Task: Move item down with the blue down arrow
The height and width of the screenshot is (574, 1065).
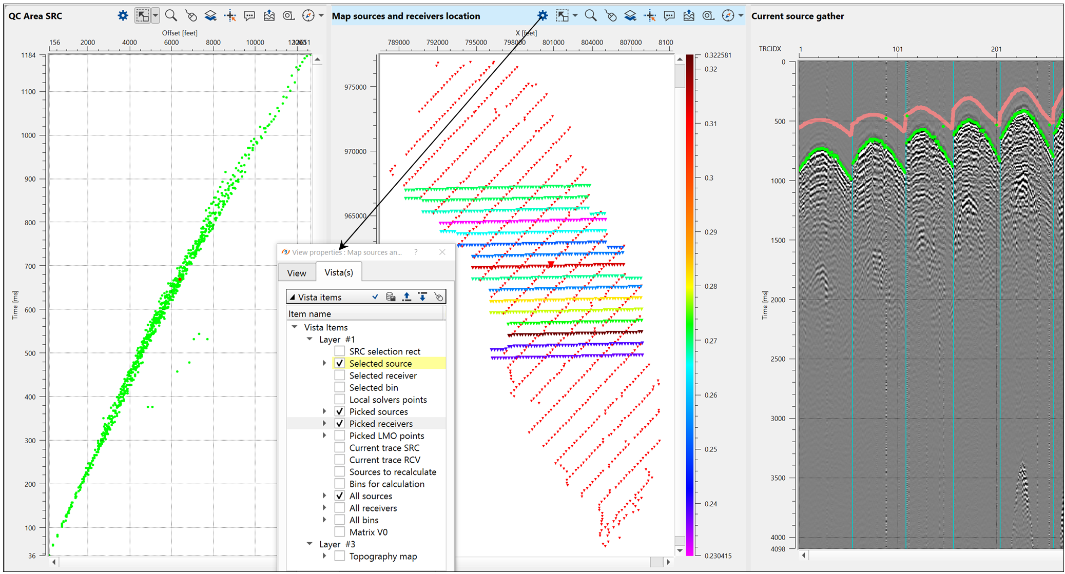Action: pyautogui.click(x=422, y=296)
